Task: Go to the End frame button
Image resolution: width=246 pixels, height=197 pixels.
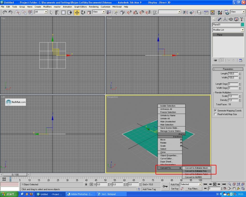Action: (224, 184)
